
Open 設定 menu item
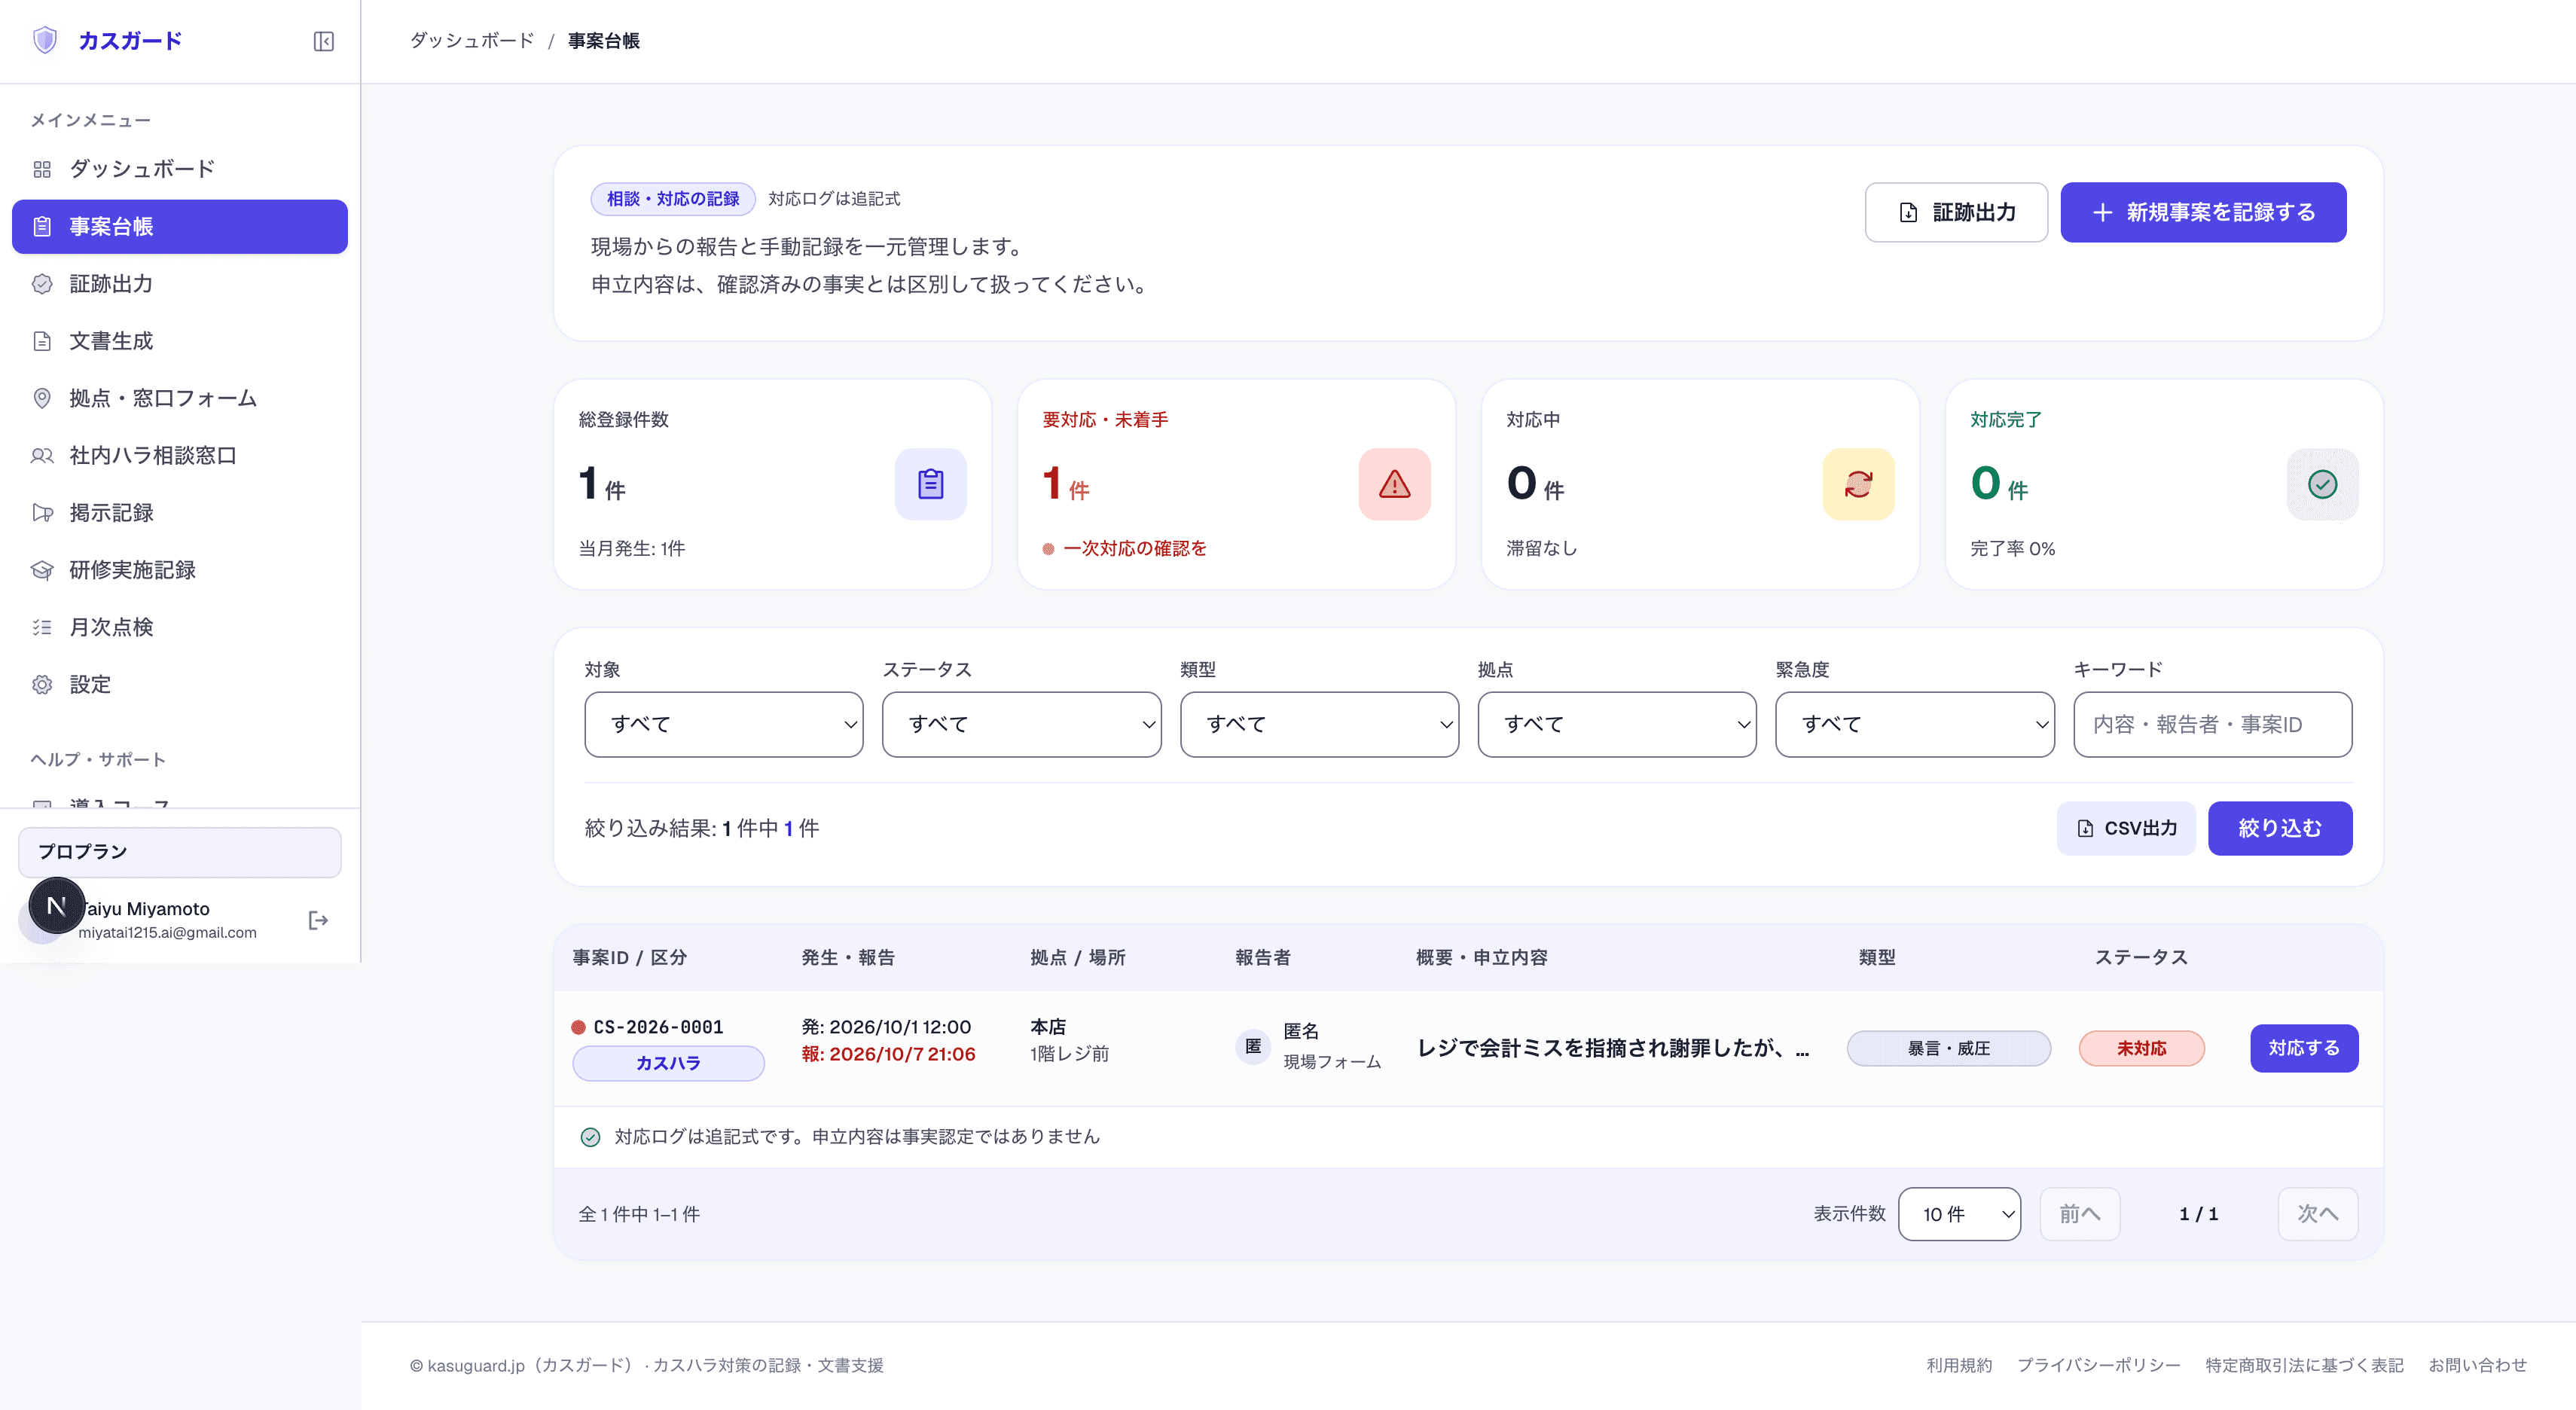pyautogui.click(x=180, y=685)
